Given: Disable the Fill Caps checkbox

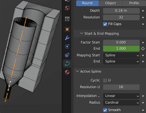Looking at the screenshot, I should (x=105, y=24).
